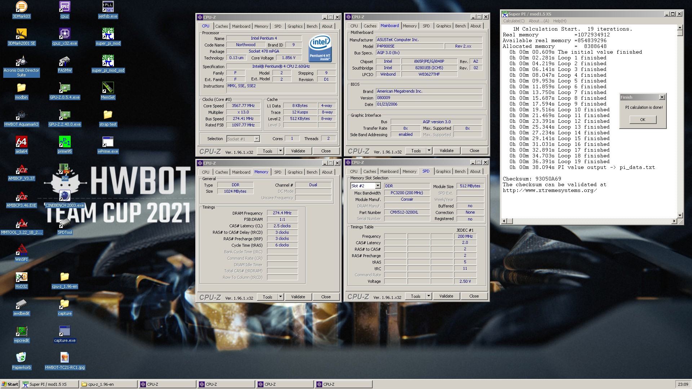Screen dimensions: 692x389
Task: Open GPU-Z.2.40.0.exe icon
Action: (65, 118)
